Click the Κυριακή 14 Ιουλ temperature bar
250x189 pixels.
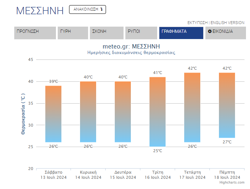tap(88, 112)
